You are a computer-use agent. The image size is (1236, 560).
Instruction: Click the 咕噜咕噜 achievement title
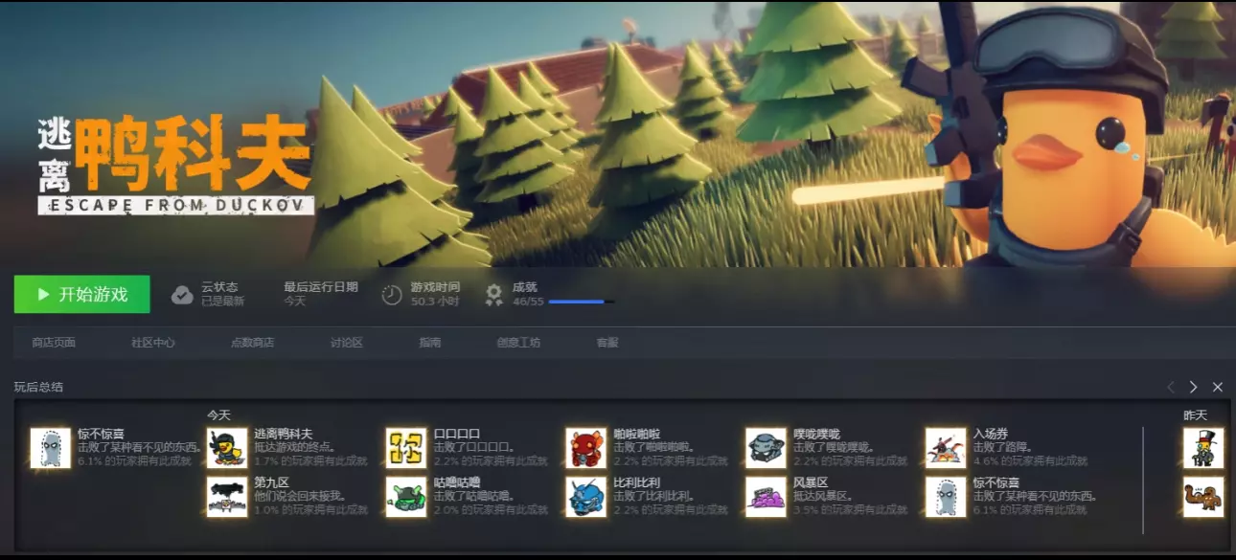tap(457, 482)
